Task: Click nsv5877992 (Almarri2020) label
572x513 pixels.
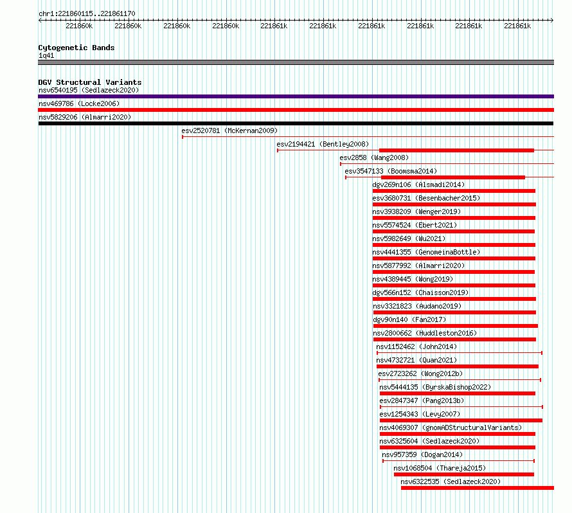Action: tap(418, 265)
